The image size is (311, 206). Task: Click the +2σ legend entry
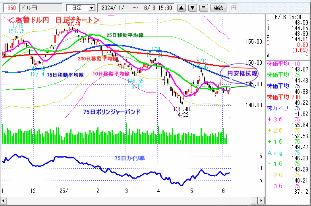point(284,131)
